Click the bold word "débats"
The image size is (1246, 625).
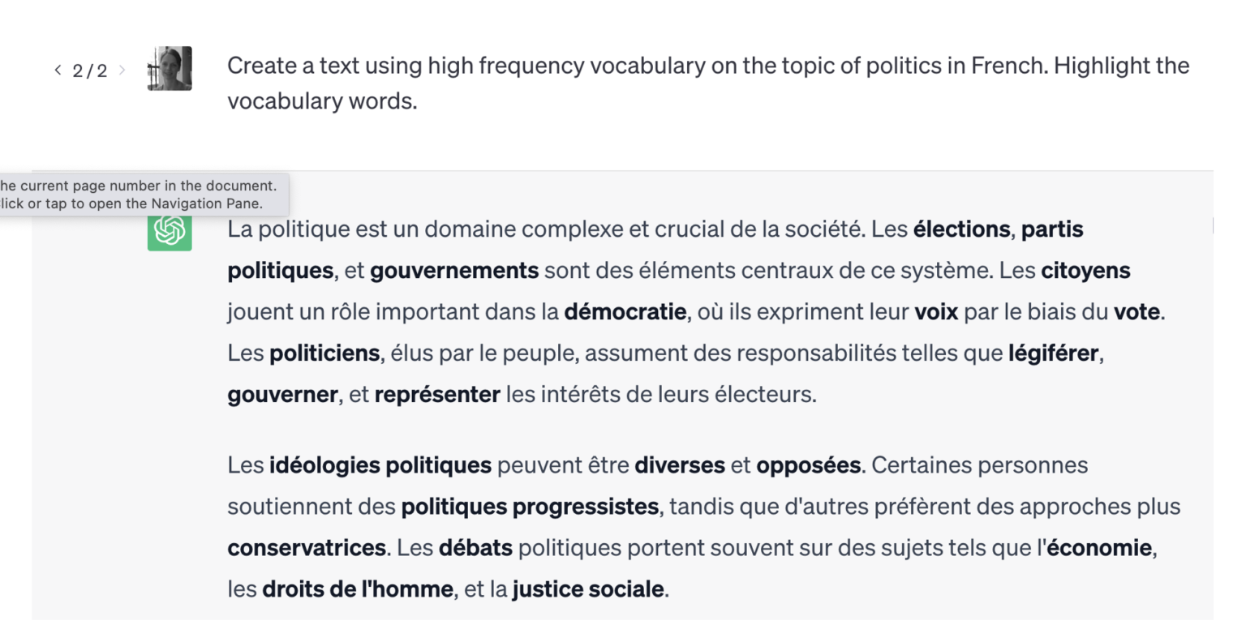[x=475, y=548]
